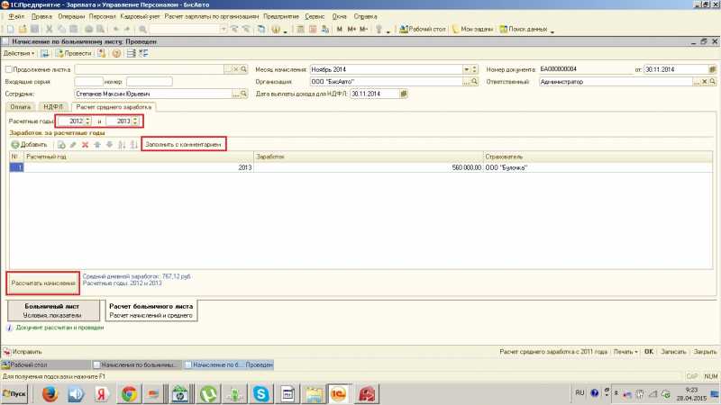Open Мои задачи from toolbar
Screen dimensions: 721x405
pos(472,29)
